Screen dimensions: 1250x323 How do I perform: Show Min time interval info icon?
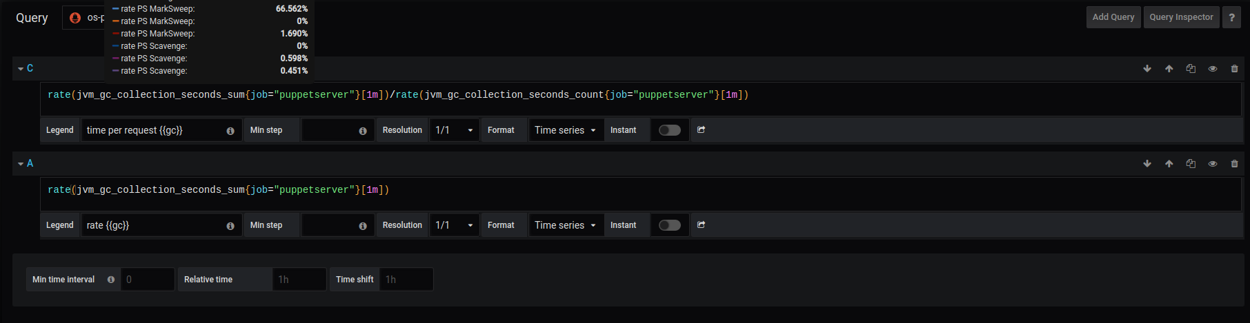111,280
